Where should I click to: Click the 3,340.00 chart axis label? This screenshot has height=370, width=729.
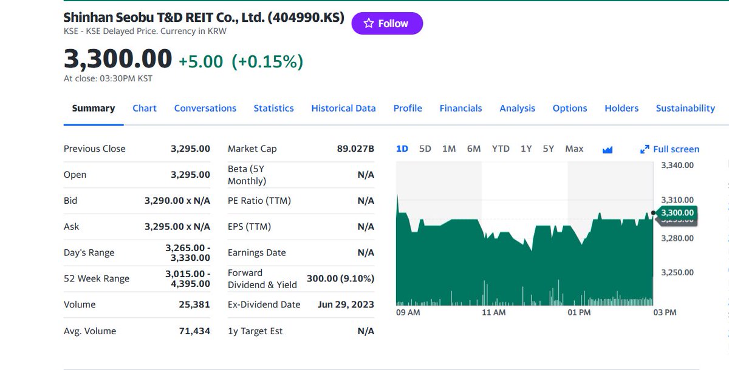pyautogui.click(x=677, y=165)
